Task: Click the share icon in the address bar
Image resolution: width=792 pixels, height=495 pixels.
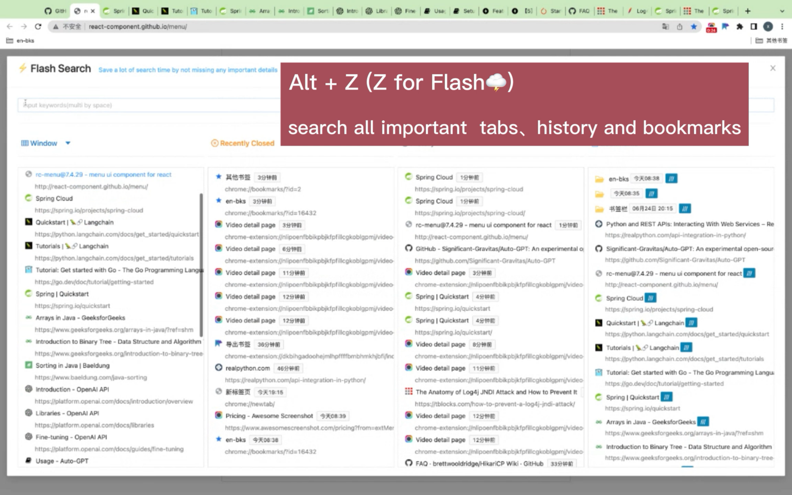Action: point(680,26)
